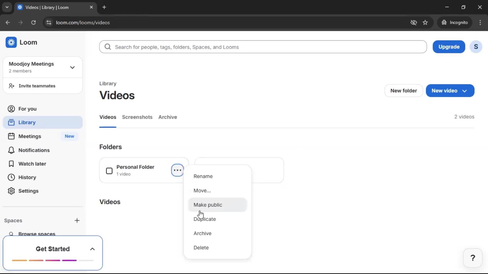Click the third-party cookies blocked eye icon

(x=414, y=22)
